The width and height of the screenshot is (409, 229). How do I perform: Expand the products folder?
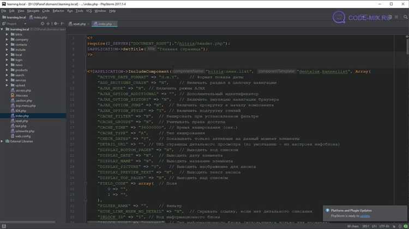(7, 70)
